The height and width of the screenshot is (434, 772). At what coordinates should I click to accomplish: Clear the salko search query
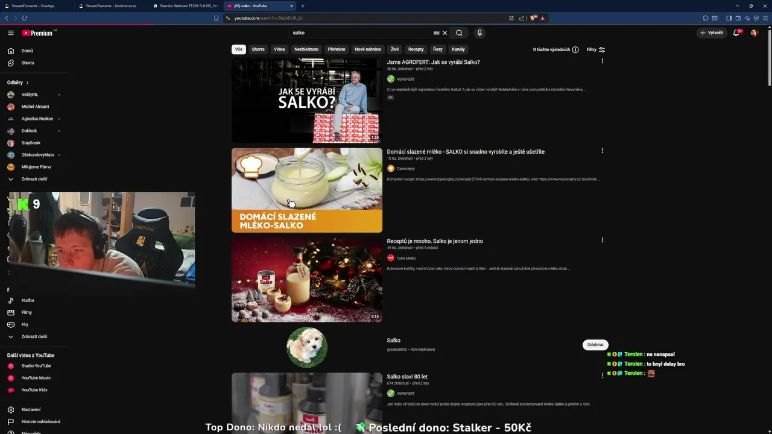click(x=445, y=33)
